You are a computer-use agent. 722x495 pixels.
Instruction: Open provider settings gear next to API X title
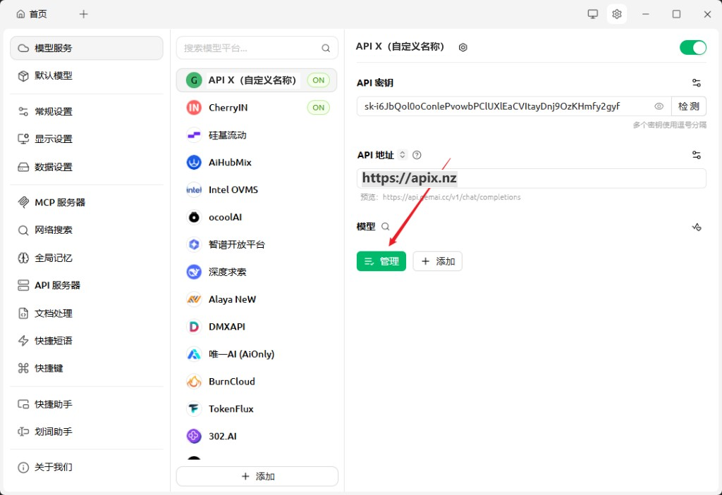(463, 47)
